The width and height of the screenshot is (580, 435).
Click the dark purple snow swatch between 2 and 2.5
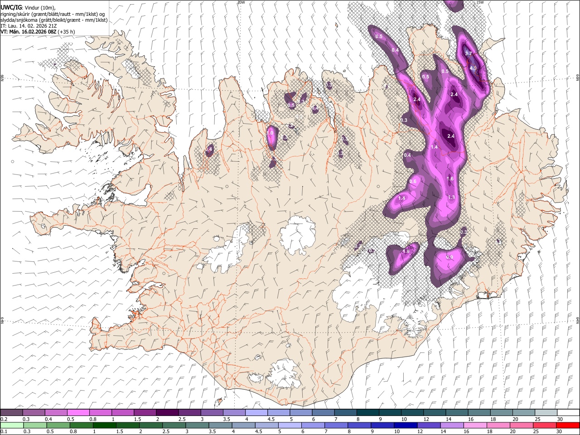[x=167, y=413]
